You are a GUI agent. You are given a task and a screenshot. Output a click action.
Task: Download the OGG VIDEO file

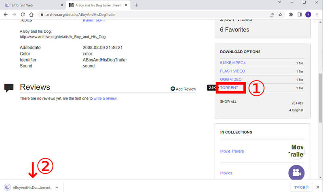(x=231, y=79)
